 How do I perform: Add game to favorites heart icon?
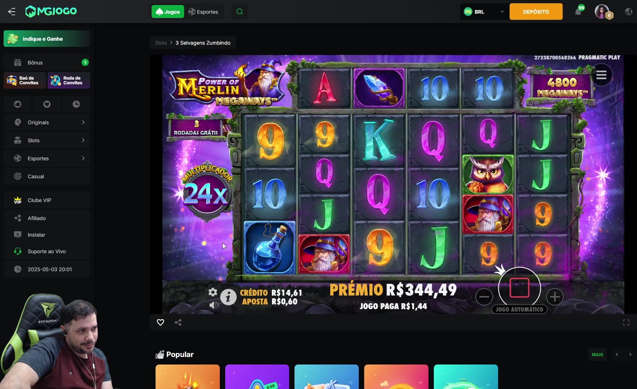point(161,322)
